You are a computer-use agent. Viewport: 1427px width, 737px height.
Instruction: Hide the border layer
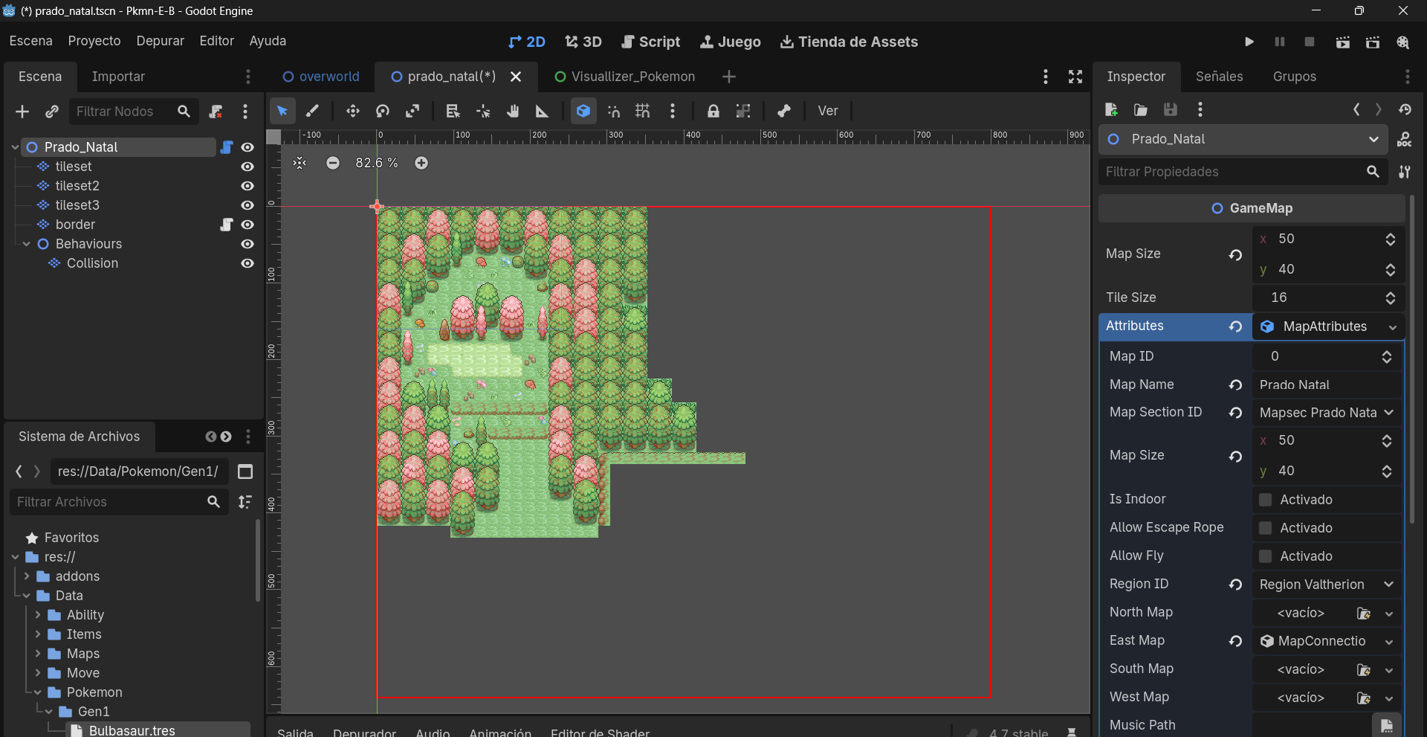(x=247, y=225)
